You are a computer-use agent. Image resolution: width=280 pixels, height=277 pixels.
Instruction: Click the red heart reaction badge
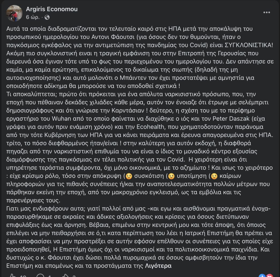270,276
